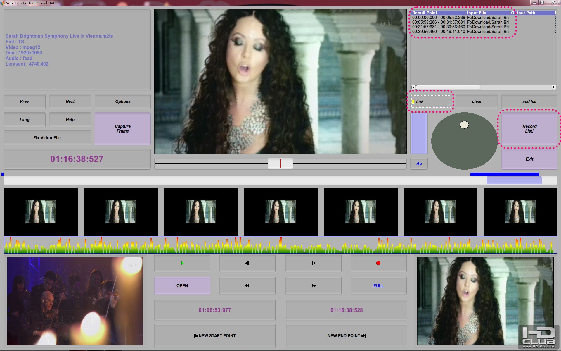Click the video position slider handle

(x=280, y=164)
